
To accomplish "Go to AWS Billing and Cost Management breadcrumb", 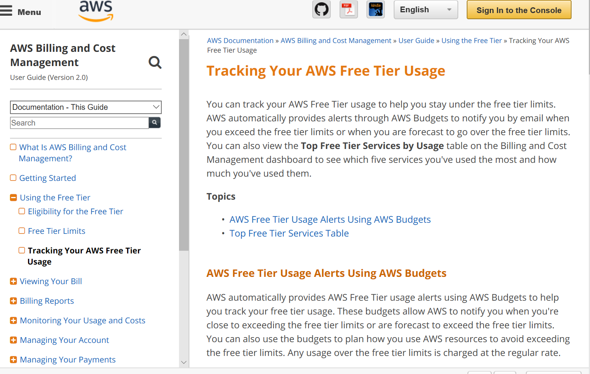I will coord(336,41).
